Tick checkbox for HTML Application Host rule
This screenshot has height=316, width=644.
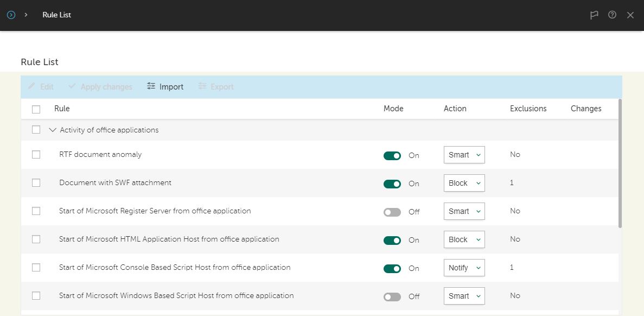tap(36, 239)
